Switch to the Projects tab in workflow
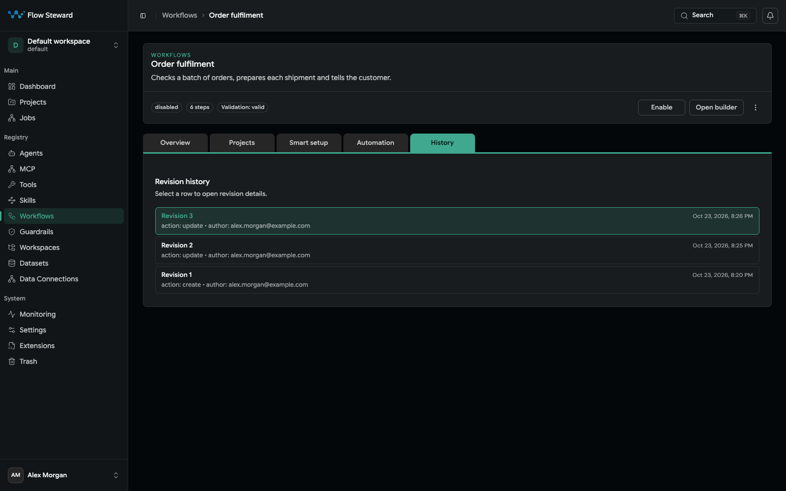 (242, 143)
